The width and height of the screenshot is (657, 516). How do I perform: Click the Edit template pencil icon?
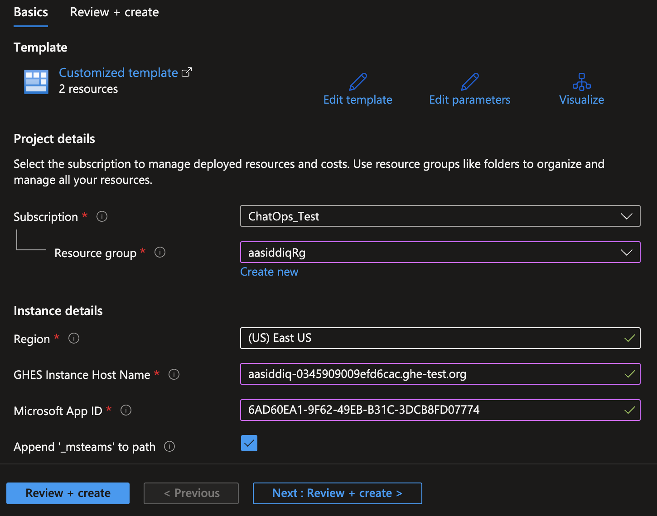tap(358, 82)
